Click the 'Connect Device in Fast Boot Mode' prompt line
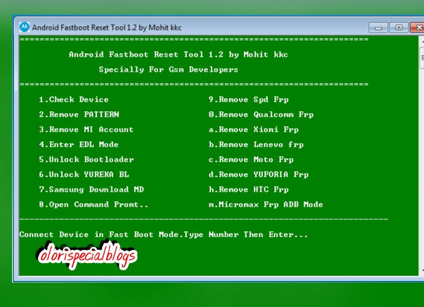Image resolution: width=424 pixels, height=307 pixels. (x=163, y=235)
